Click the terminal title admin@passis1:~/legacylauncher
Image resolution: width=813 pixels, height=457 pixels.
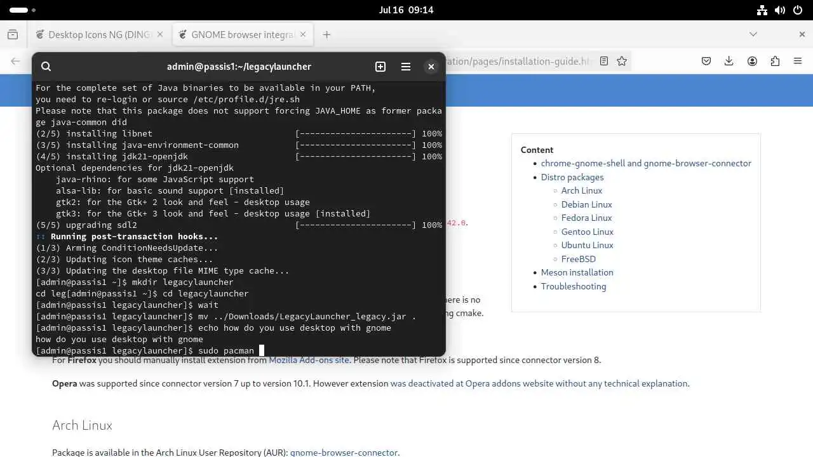pyautogui.click(x=239, y=67)
